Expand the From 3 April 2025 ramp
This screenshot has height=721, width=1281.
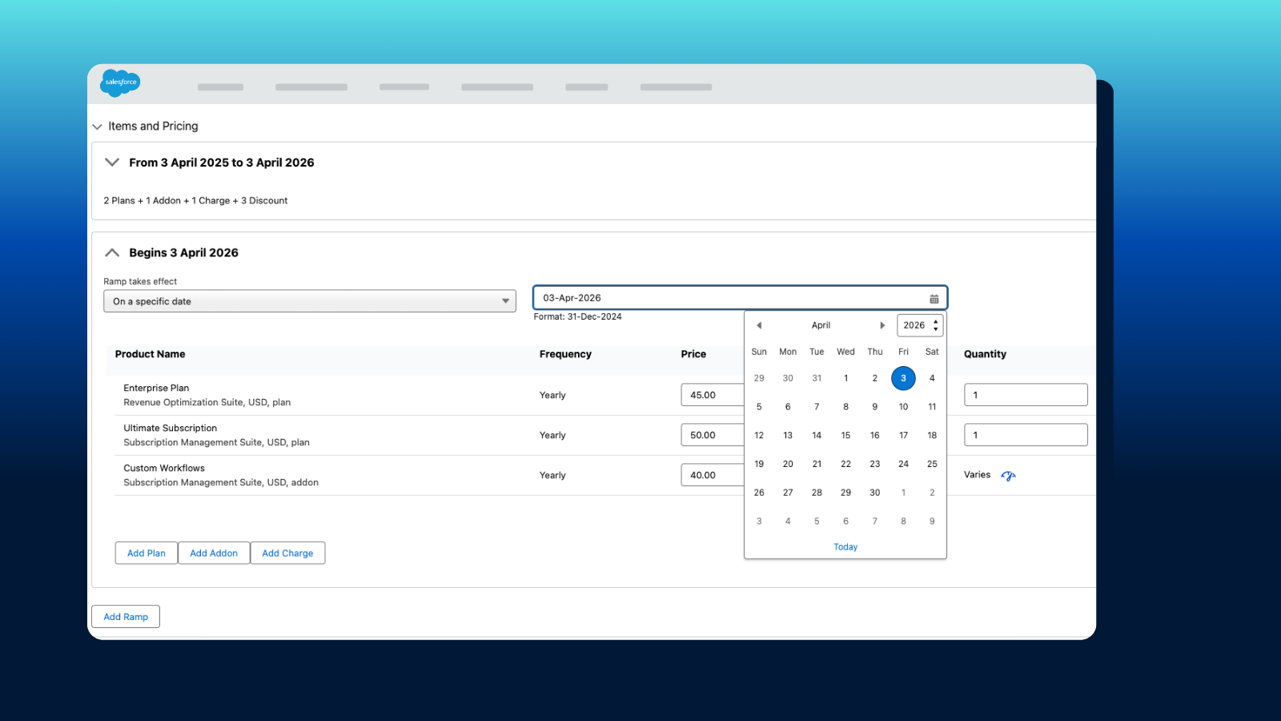(x=112, y=163)
